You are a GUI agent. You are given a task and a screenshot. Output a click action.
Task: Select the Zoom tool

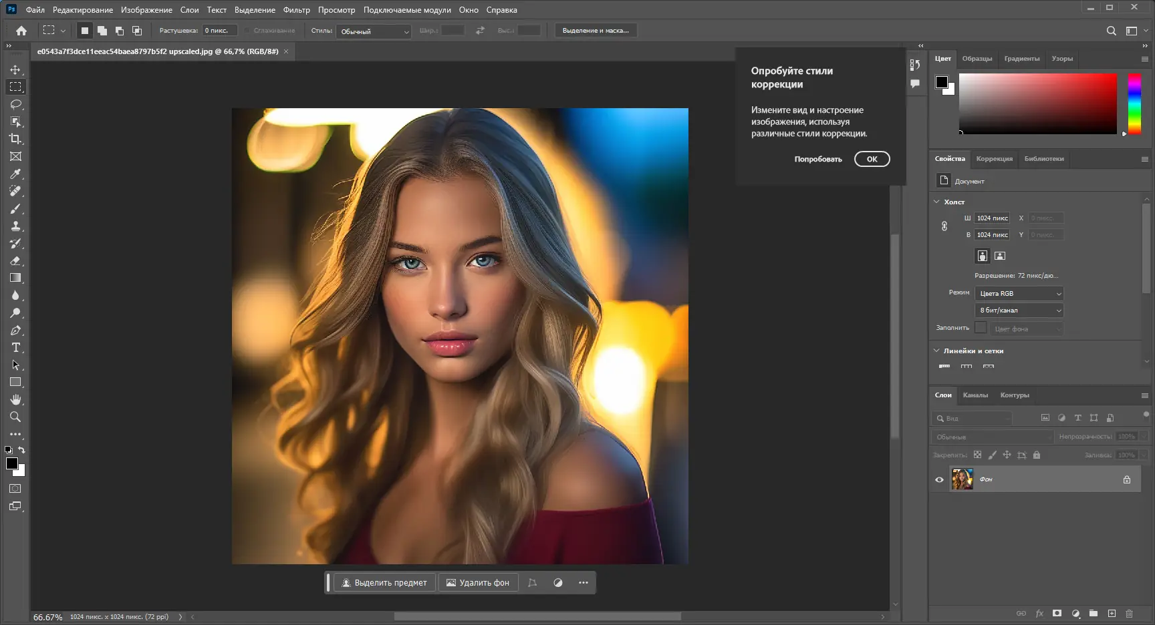pos(16,417)
